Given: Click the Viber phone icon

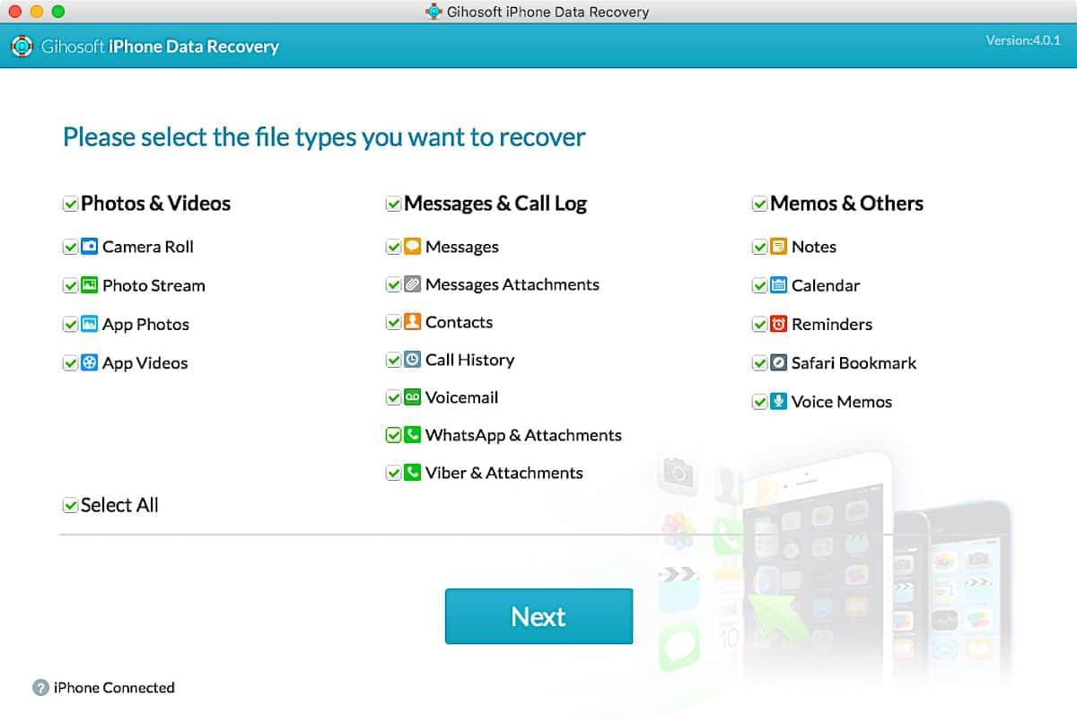Looking at the screenshot, I should coord(412,473).
